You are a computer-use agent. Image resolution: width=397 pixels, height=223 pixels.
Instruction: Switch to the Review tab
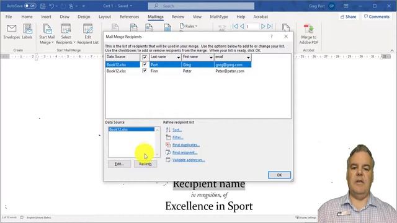tap(178, 17)
